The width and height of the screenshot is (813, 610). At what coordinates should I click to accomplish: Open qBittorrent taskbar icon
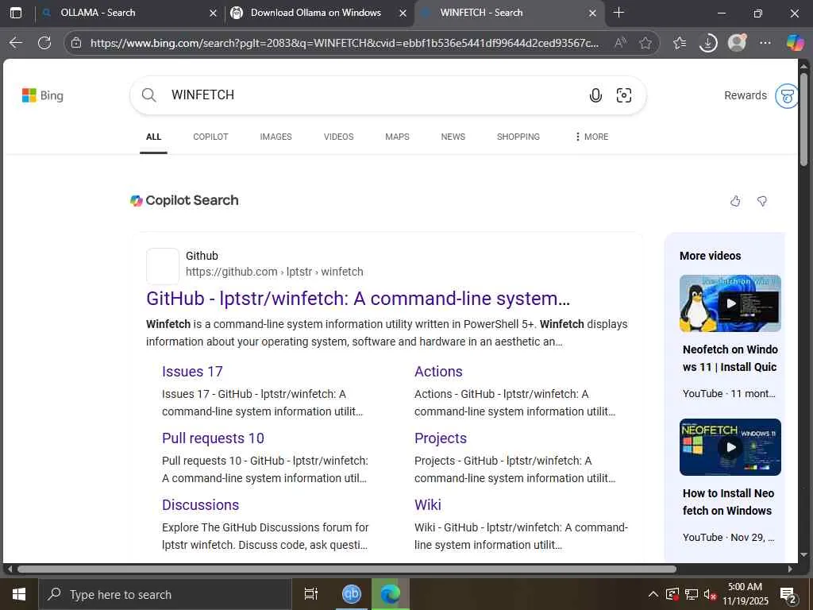click(x=352, y=594)
